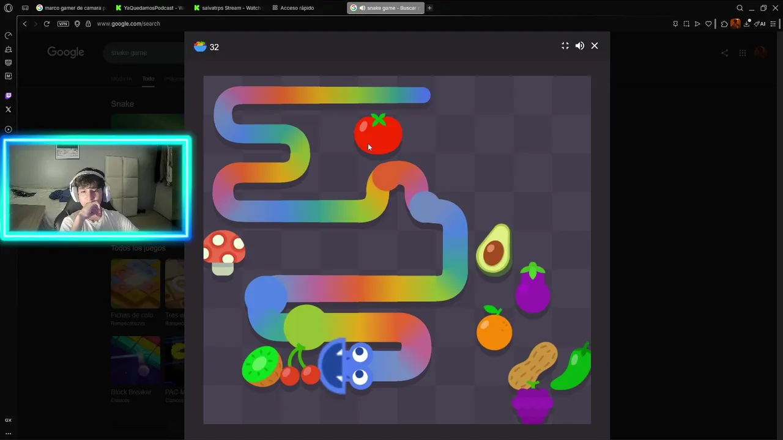Image resolution: width=783 pixels, height=440 pixels.
Task: Click the avocado on the game board
Action: 494,249
